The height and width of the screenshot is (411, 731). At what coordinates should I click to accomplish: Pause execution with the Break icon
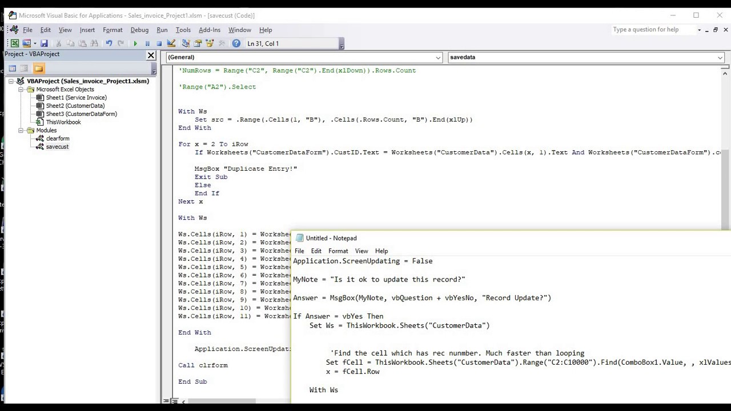pos(147,43)
